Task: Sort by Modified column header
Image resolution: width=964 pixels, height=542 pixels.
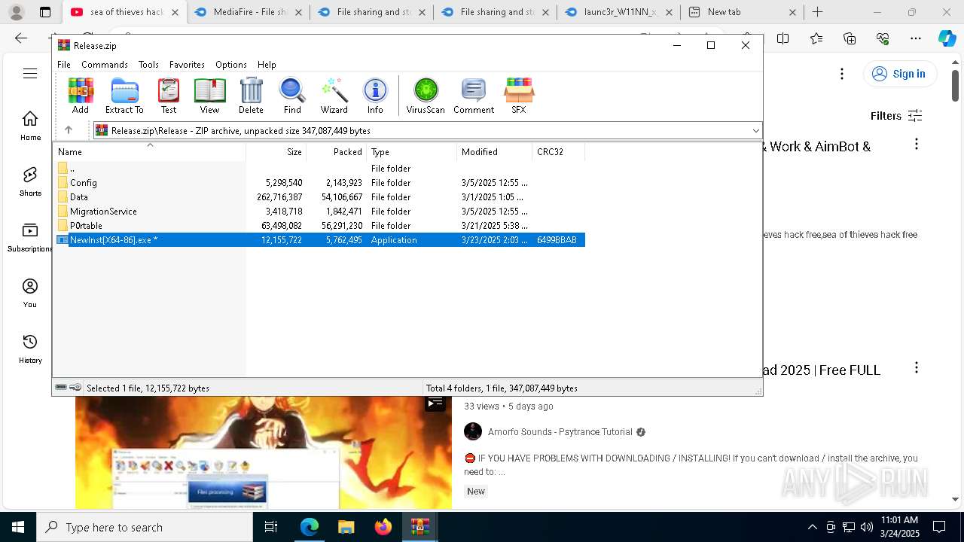Action: 495,151
